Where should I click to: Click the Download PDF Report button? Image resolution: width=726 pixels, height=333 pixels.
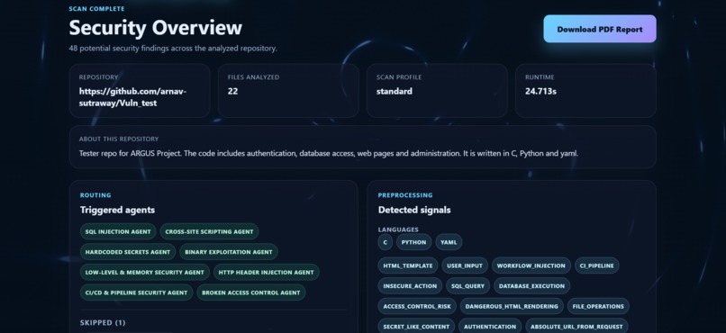(600, 29)
